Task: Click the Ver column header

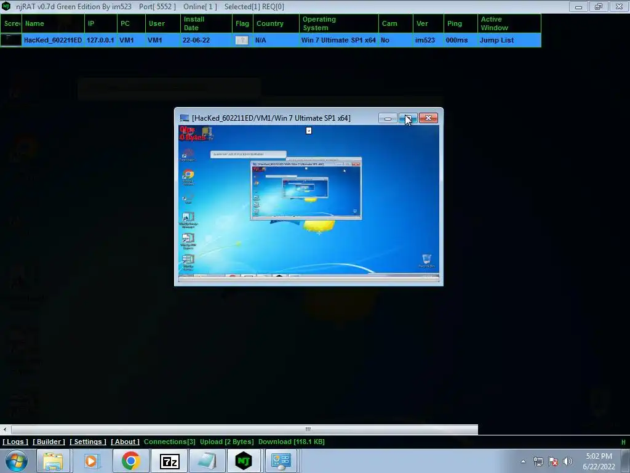Action: pyautogui.click(x=428, y=23)
